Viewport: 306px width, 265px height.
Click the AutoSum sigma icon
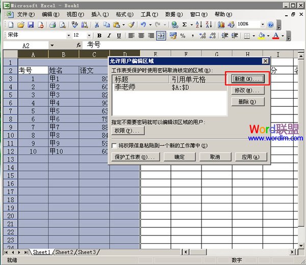[x=185, y=24]
